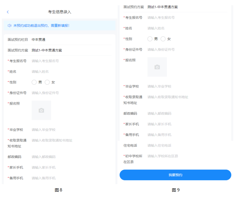Image resolution: width=234 pixels, height=200 pixels.
Task: Click the speaker icon in the notice banner
Action: [x=10, y=25]
